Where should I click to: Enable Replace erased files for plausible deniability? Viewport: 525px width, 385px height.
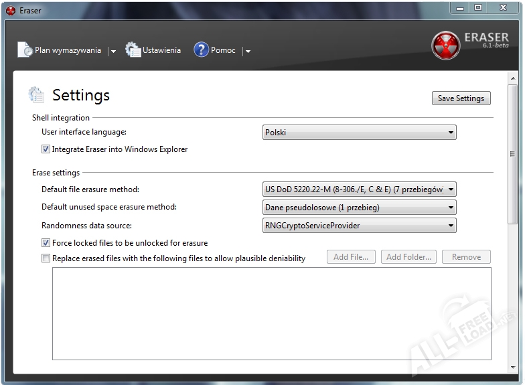46,258
